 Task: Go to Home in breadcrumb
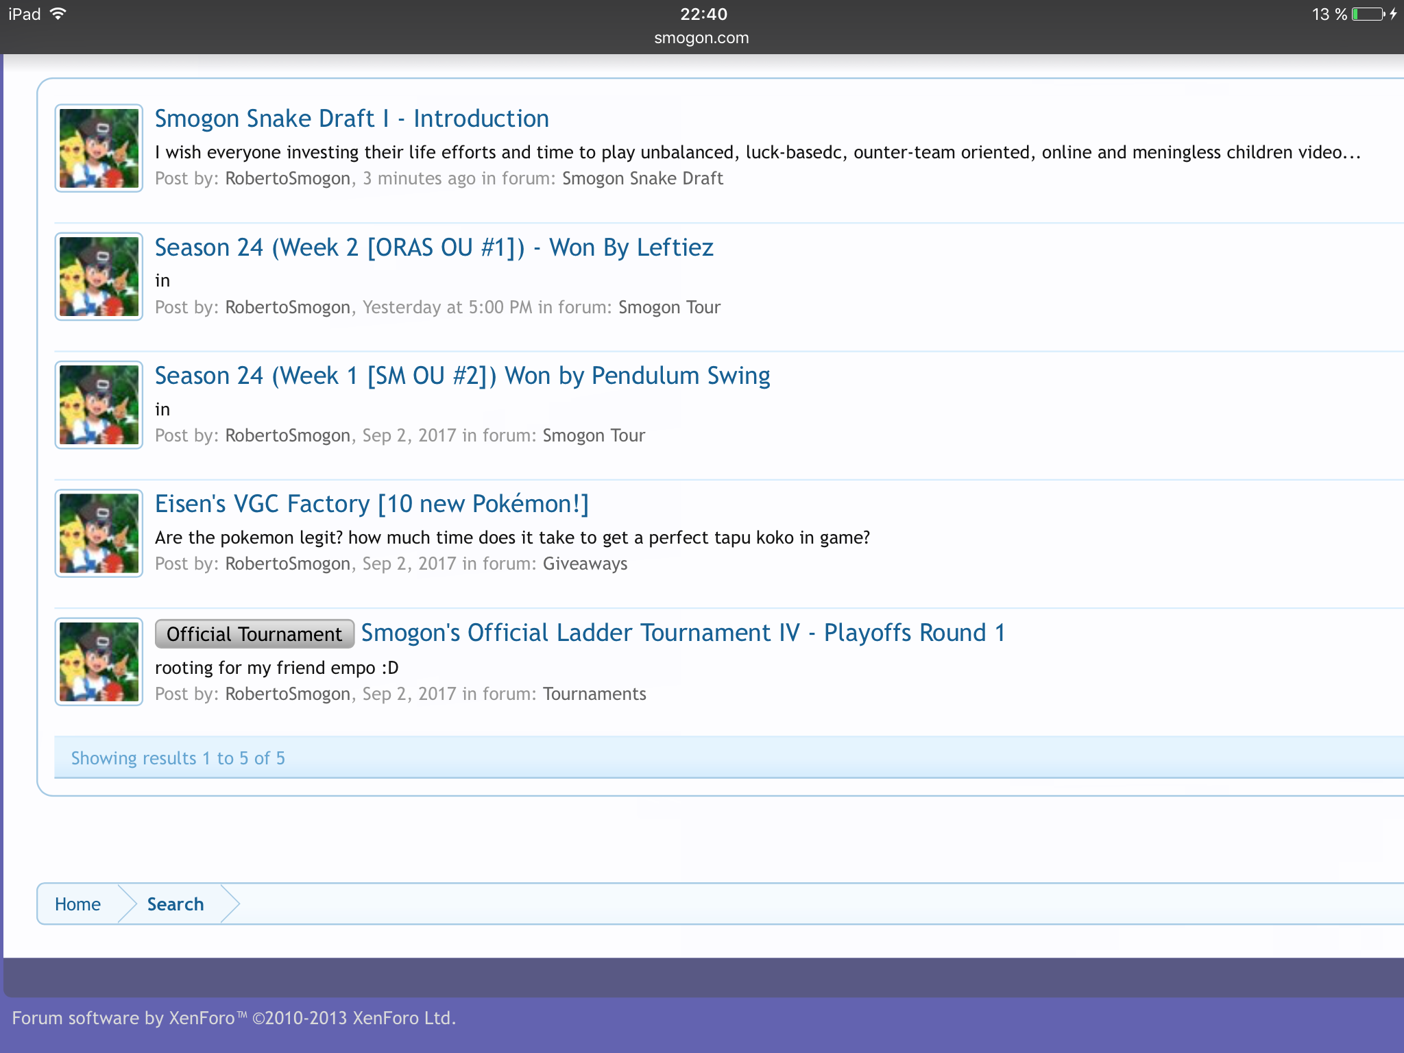77,904
